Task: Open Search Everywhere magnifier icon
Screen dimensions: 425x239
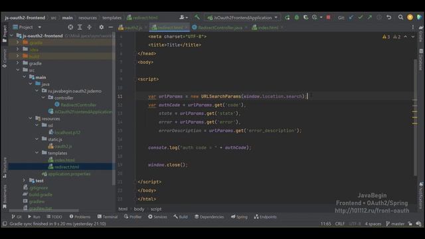Action: click(400, 18)
